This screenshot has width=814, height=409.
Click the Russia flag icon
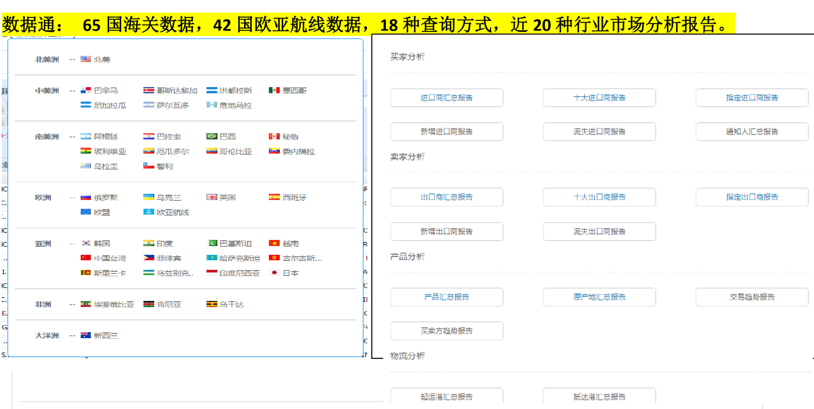85,197
